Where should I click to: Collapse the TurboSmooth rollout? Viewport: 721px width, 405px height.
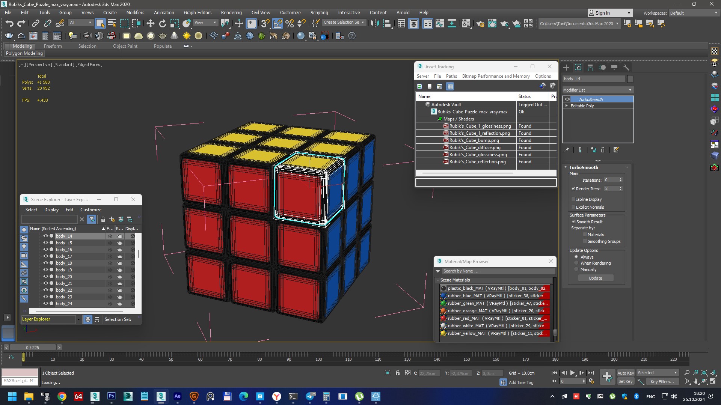(566, 167)
